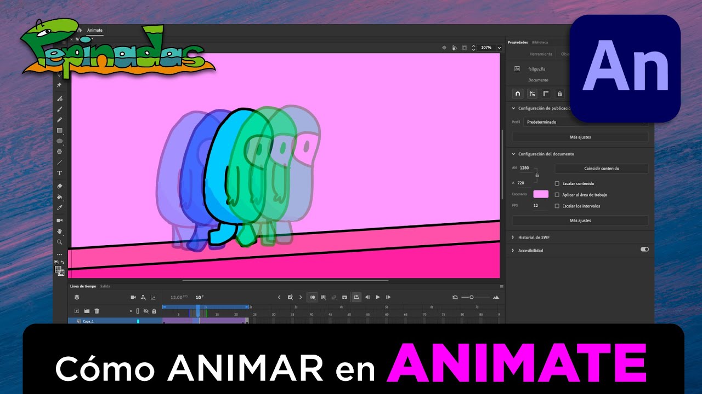Select the Text tool
Screen dimensions: 702x394
pos(60,173)
